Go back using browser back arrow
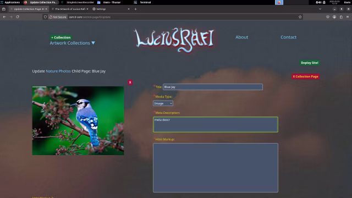 4,17
